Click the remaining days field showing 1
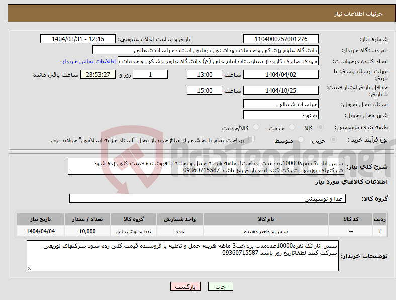The width and height of the screenshot is (396, 300). [x=150, y=74]
